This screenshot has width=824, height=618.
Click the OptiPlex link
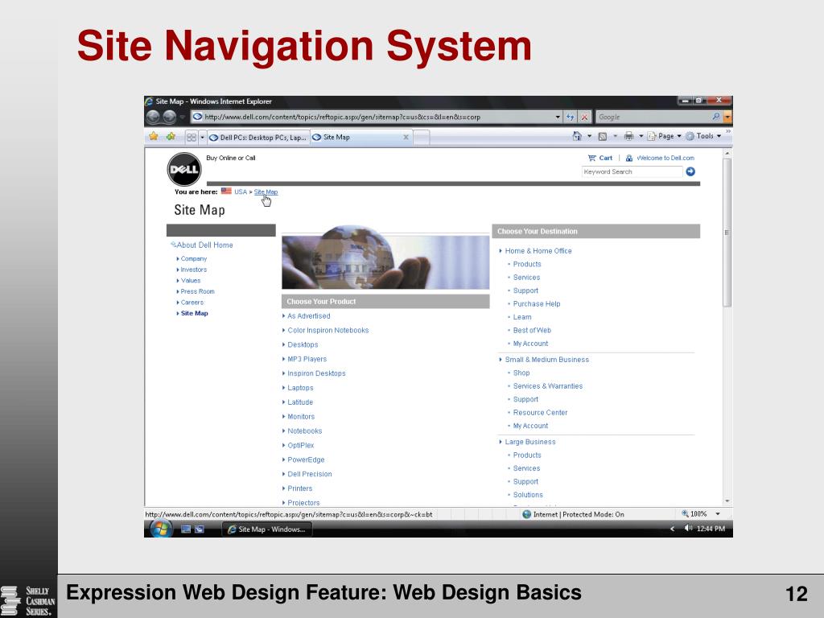pos(301,445)
